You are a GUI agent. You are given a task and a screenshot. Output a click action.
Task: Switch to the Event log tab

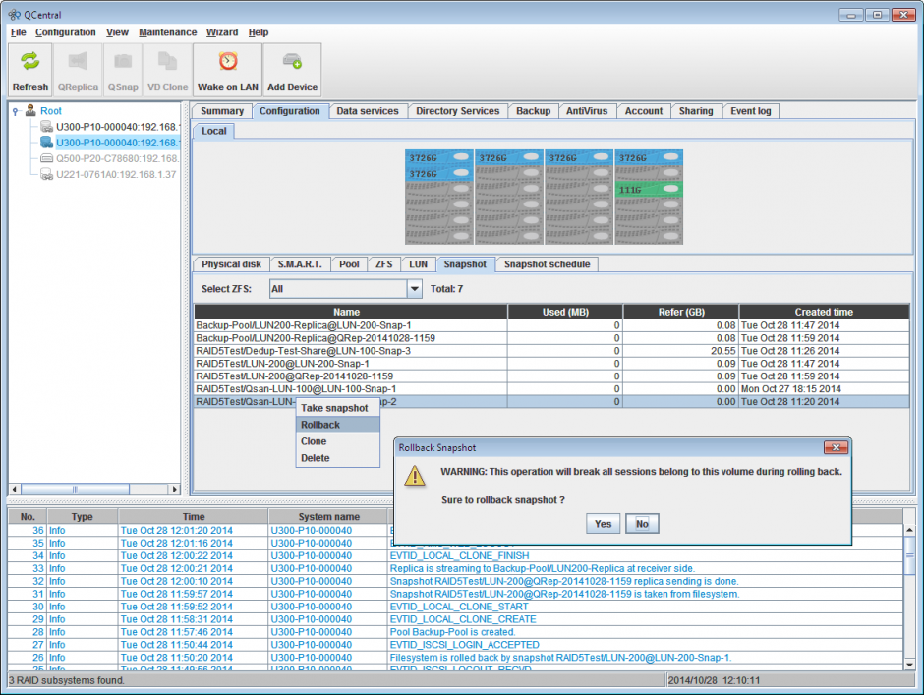tap(751, 111)
